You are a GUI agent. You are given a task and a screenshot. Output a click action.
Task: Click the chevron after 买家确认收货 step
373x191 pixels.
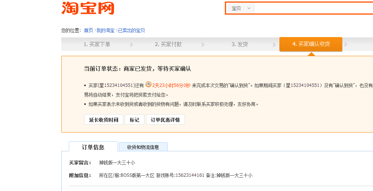click(x=346, y=45)
